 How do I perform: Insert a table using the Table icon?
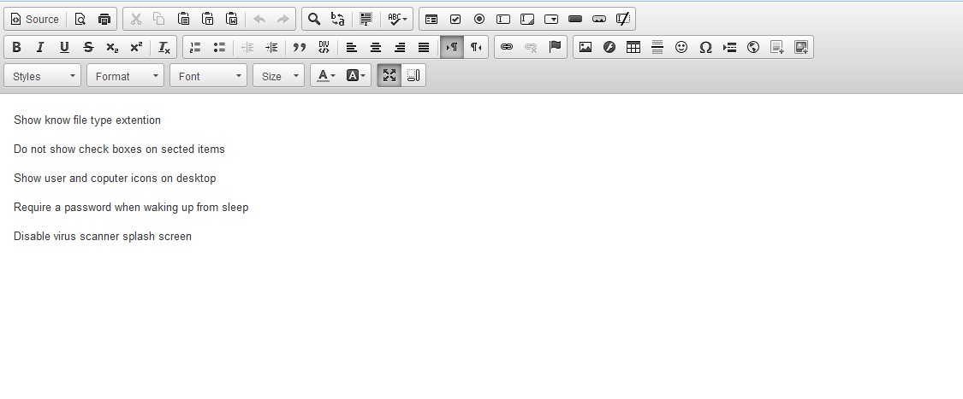pyautogui.click(x=633, y=48)
